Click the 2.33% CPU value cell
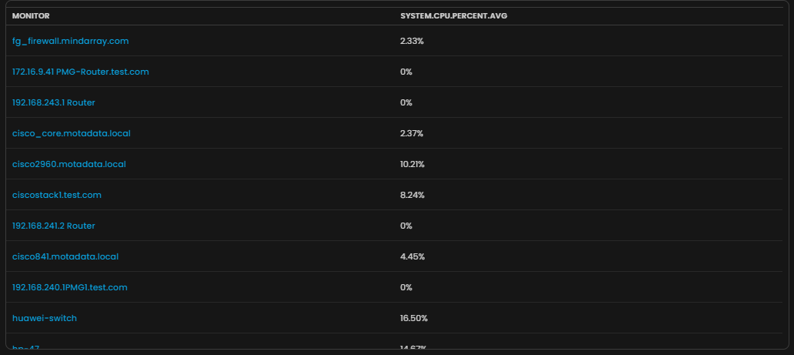 pos(412,41)
